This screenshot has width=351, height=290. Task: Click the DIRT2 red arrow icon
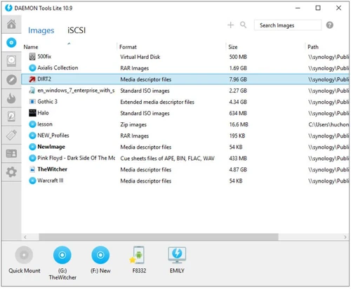(32, 79)
